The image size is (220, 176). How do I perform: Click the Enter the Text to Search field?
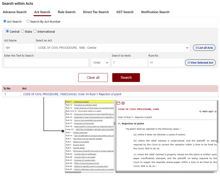tap(46, 63)
